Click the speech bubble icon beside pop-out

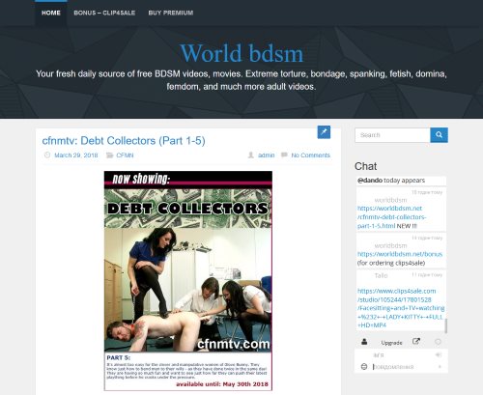(x=438, y=342)
